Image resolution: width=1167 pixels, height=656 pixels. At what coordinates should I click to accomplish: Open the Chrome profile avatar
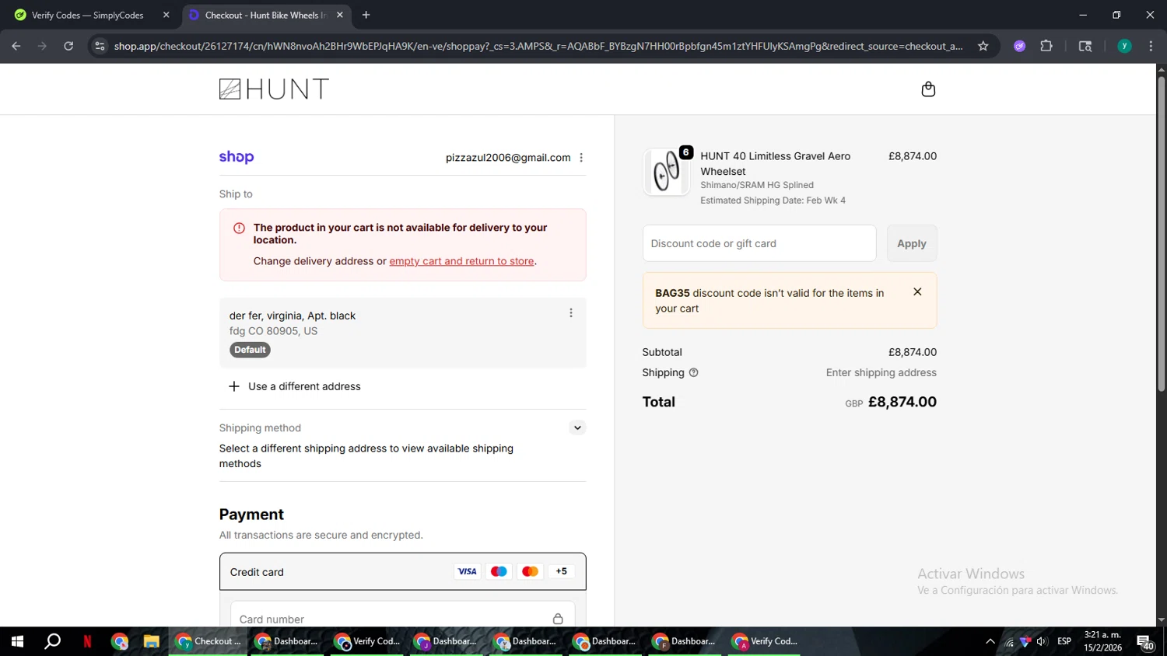click(x=1124, y=47)
